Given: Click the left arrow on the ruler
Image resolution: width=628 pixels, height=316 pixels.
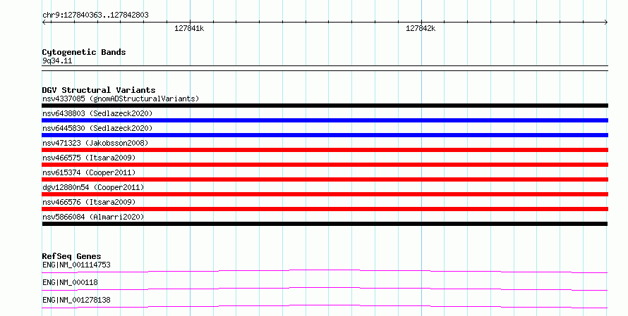Looking at the screenshot, I should (x=44, y=23).
